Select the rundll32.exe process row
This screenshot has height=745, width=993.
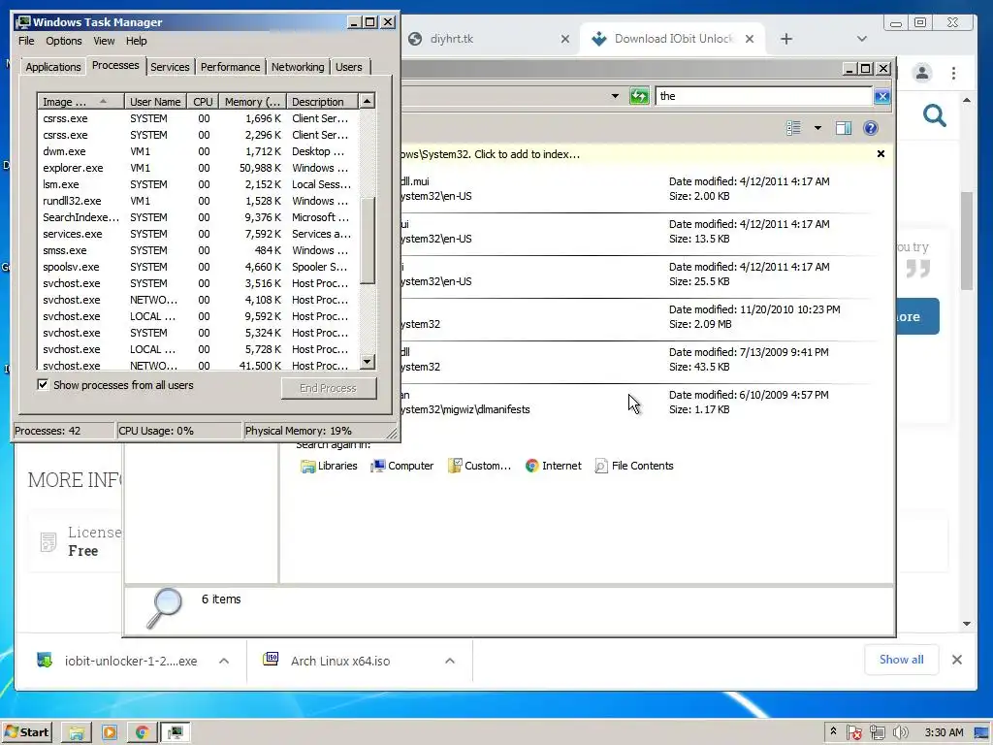(x=198, y=201)
